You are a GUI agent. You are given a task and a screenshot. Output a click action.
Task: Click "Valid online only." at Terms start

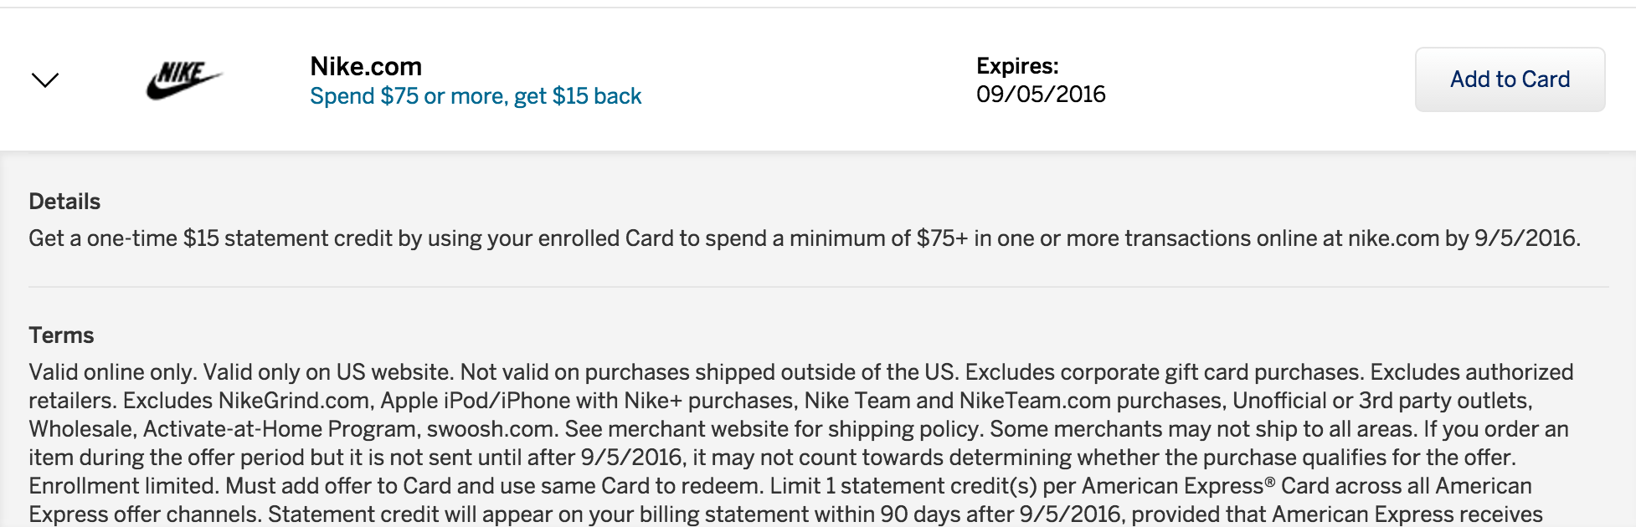pos(113,372)
